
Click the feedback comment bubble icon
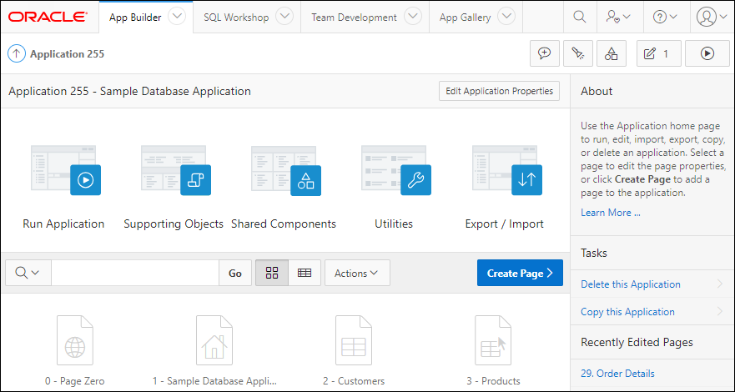(x=545, y=53)
